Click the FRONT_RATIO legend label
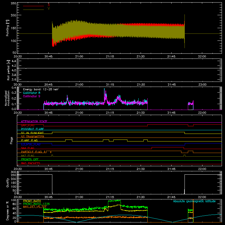The image size is (225, 225). click(32, 201)
